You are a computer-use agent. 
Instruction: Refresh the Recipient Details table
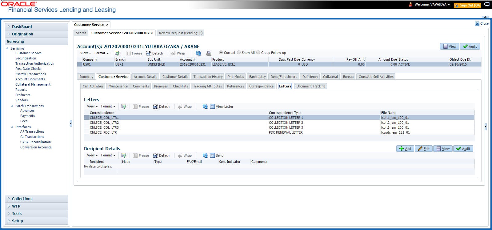coord(205,155)
